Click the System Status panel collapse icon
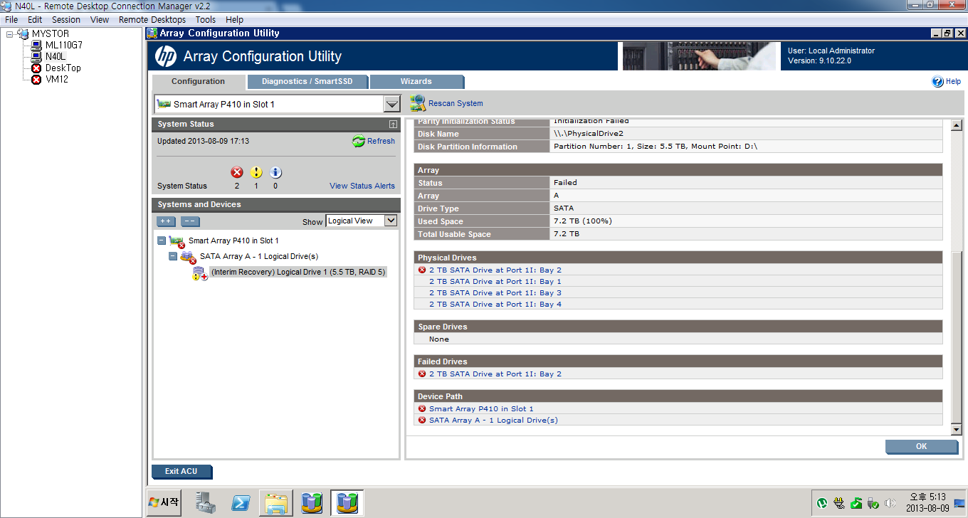968x518 pixels. click(393, 125)
